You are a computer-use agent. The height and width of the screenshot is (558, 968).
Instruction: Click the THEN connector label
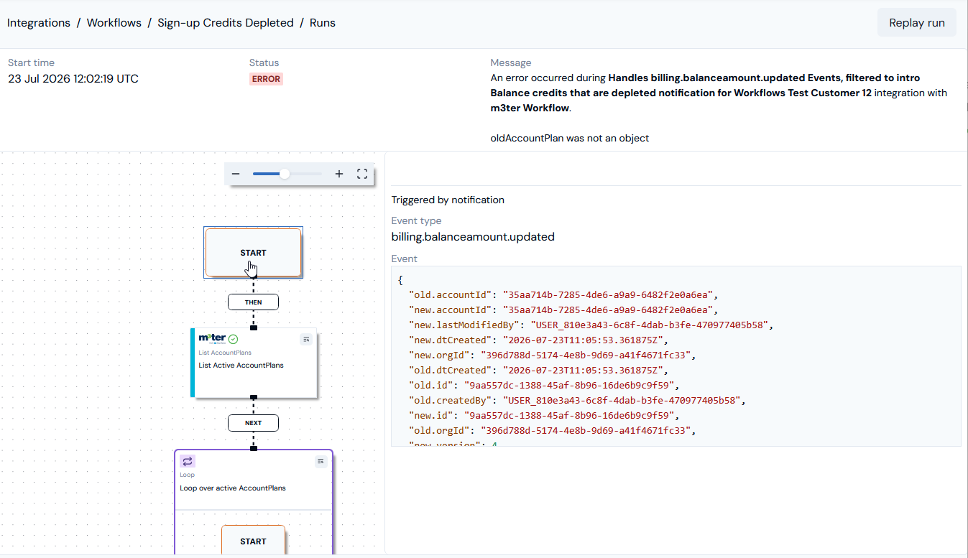click(x=253, y=302)
